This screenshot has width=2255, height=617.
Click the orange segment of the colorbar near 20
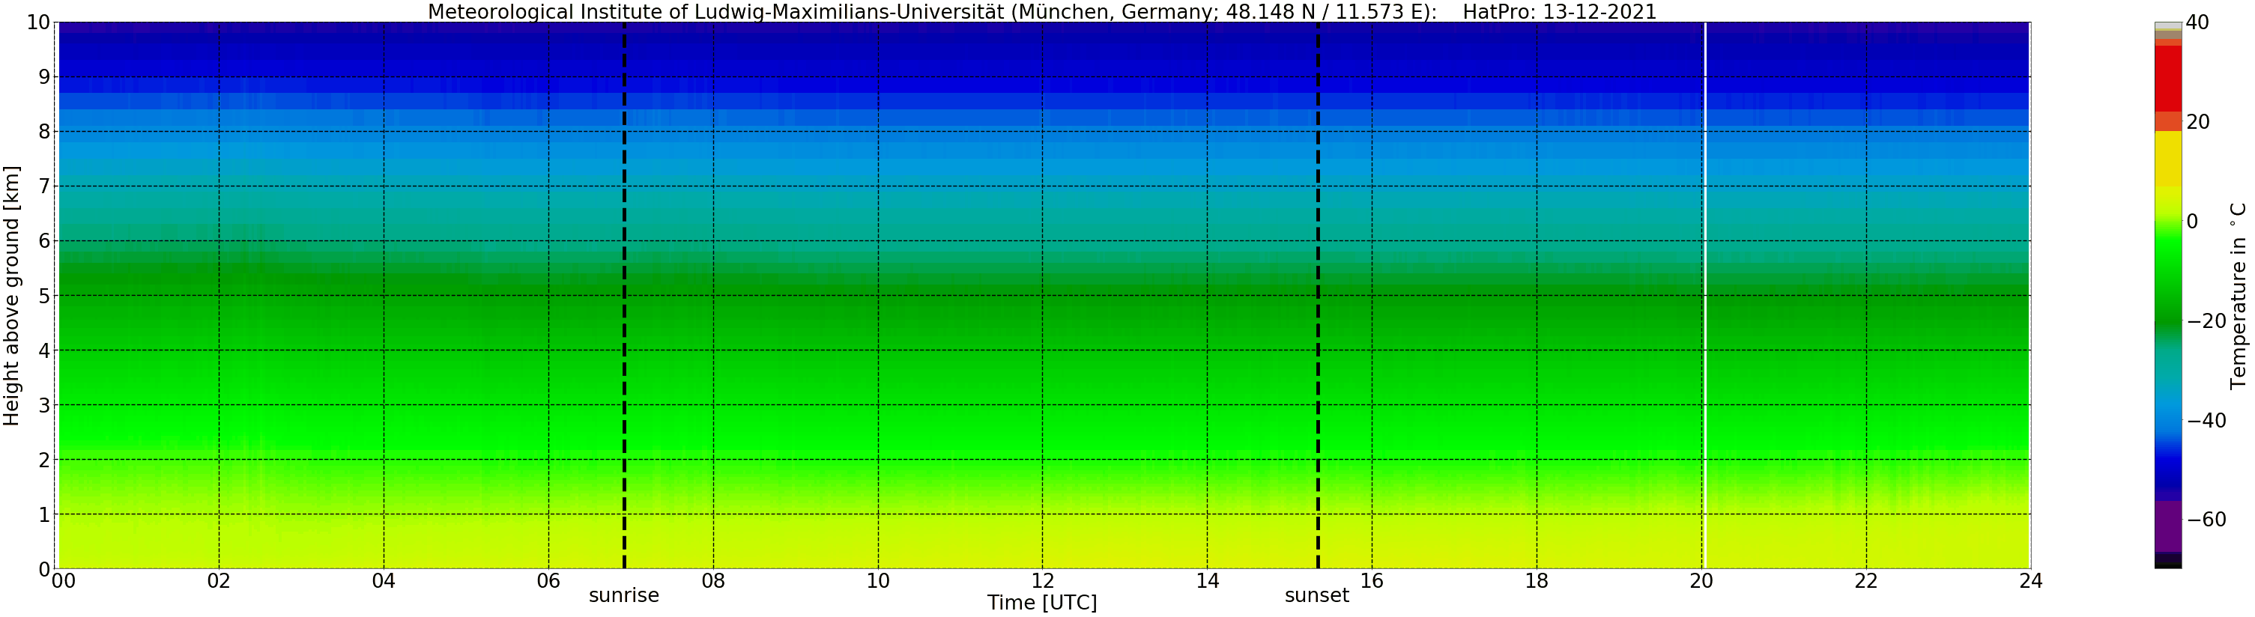[2167, 121]
